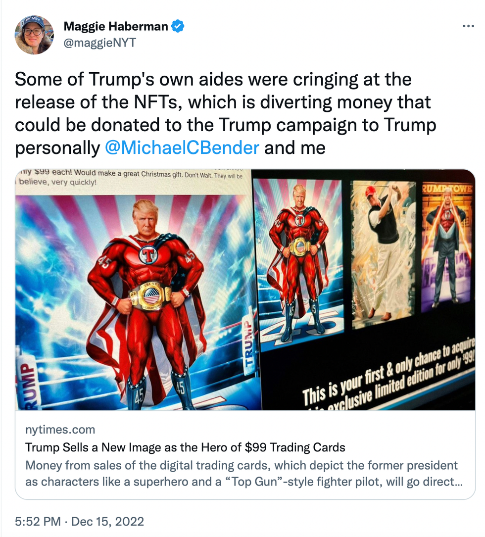Screen dimensions: 485x537
Task: Click the T emblem on the large superhero chest
Action: 148,255
